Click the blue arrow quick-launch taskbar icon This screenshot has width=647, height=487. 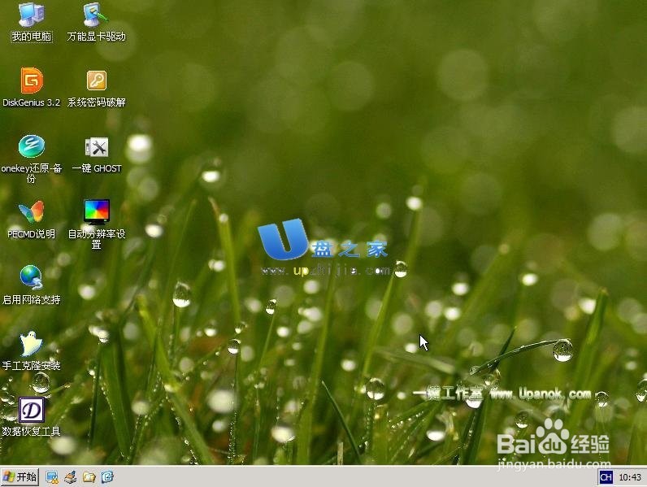107,477
